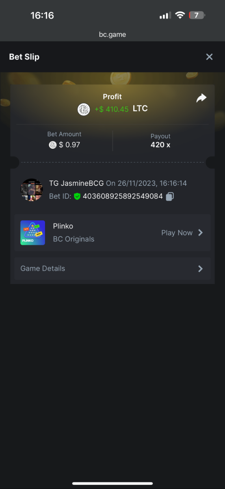Click the Play Now link
Image resolution: width=225 pixels, height=489 pixels.
coord(177,233)
